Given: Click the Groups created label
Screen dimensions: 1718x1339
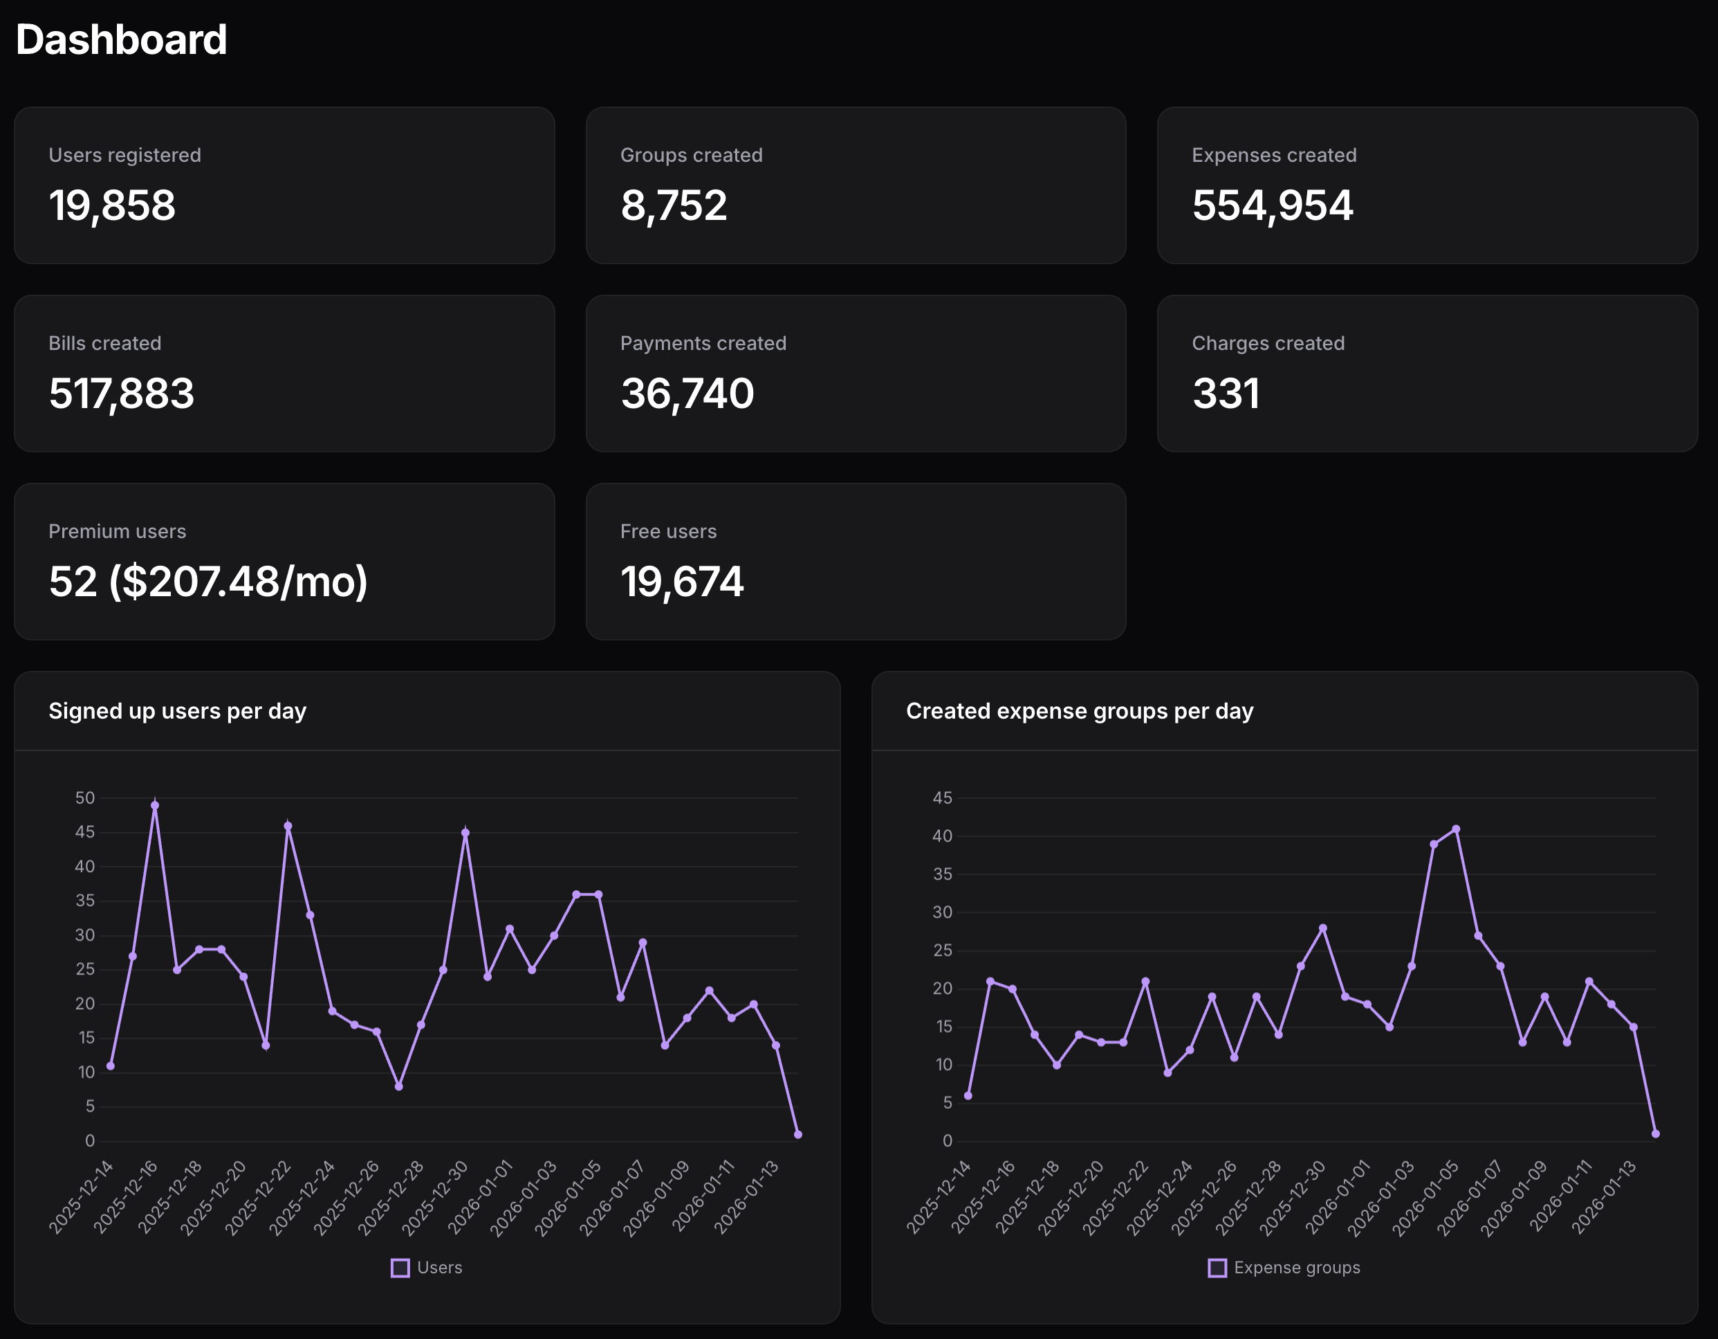Looking at the screenshot, I should click(692, 155).
